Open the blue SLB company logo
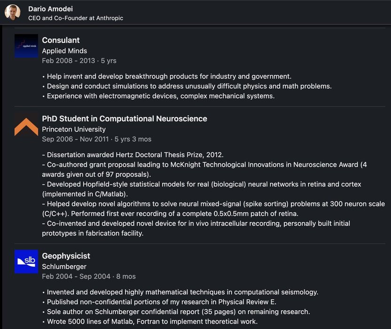 (x=26, y=261)
